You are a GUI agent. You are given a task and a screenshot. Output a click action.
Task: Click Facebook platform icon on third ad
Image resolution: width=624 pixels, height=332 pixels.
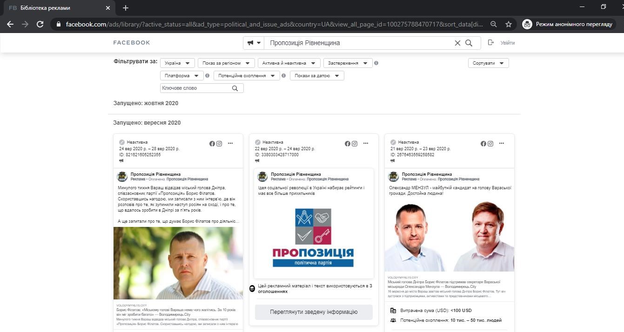483,144
